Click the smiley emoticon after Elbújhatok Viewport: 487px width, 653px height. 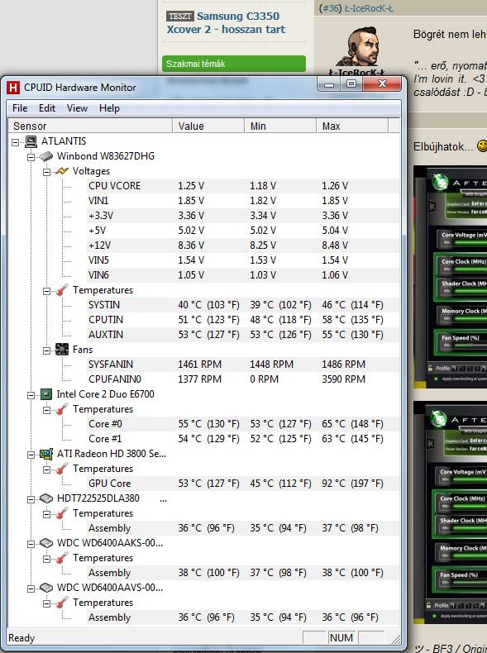(x=482, y=145)
